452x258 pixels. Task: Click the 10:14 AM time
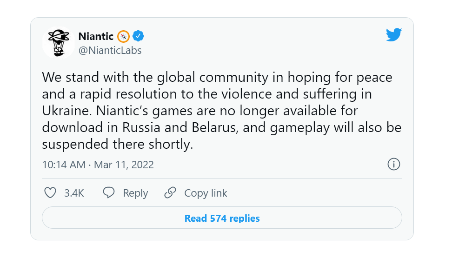[64, 165]
